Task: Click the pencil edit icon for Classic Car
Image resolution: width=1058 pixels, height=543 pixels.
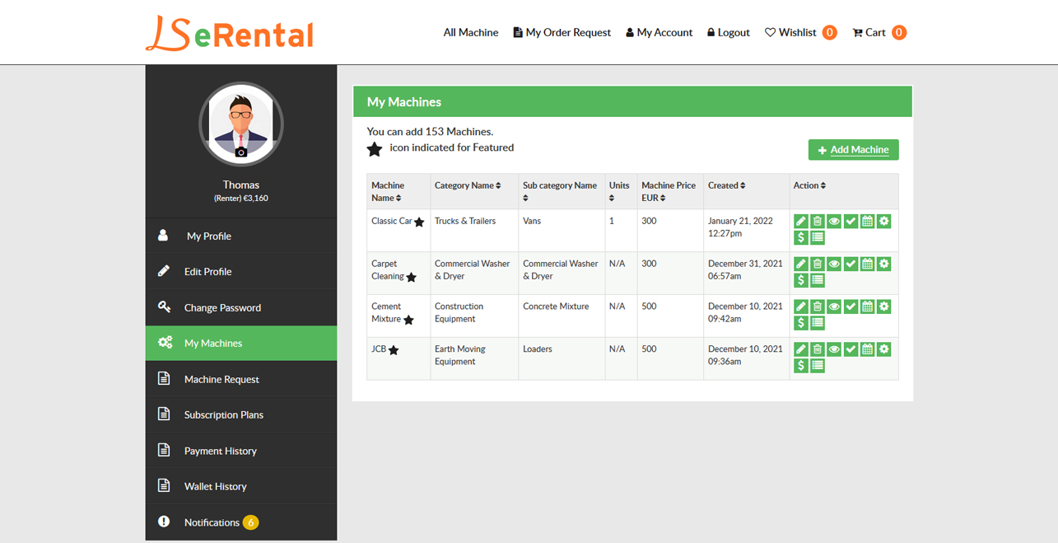Action: (x=800, y=221)
